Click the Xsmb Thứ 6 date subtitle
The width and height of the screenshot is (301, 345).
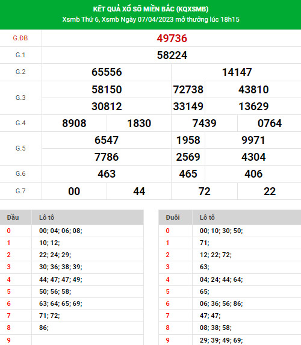tap(150, 19)
